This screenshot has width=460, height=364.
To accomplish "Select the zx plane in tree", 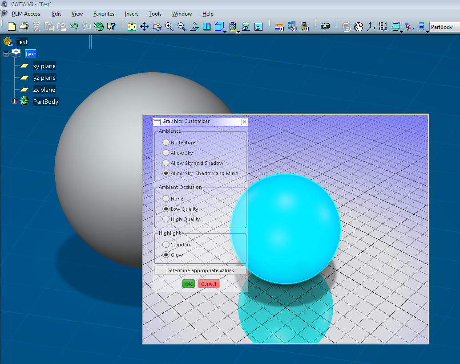I will click(44, 90).
